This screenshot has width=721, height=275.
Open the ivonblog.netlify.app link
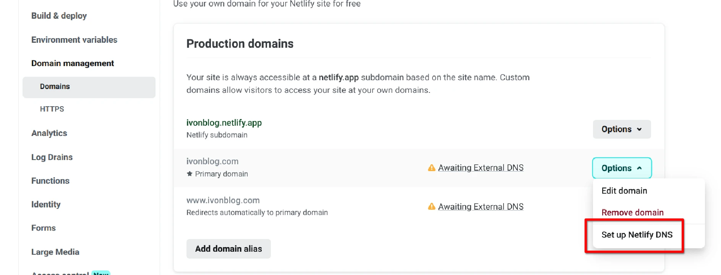[224, 123]
